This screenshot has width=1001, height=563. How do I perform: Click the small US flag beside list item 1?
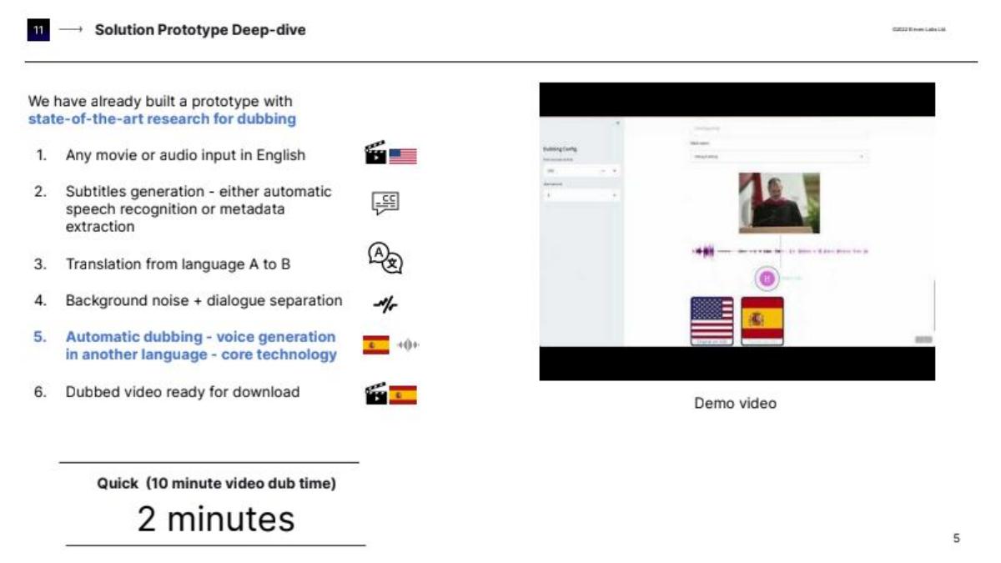403,156
